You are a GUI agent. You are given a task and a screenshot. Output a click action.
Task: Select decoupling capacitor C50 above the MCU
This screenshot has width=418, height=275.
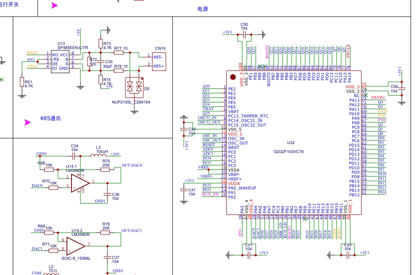coord(245,35)
